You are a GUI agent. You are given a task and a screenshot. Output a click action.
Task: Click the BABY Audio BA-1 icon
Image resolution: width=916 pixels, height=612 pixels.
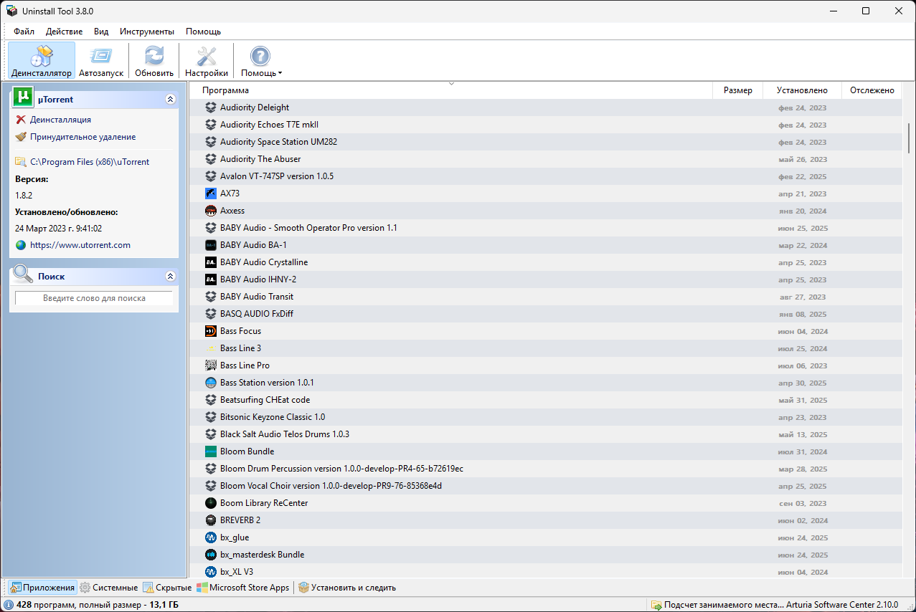(x=211, y=245)
